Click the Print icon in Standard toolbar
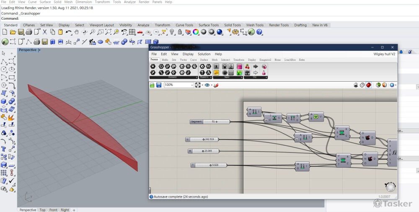Viewport: 419px width, 212px height. (28, 32)
